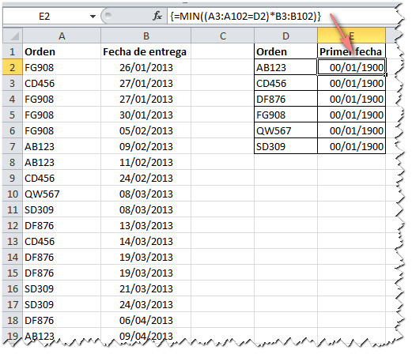Select row 1 header
Viewport: 412px width, 354px height.
pyautogui.click(x=13, y=51)
